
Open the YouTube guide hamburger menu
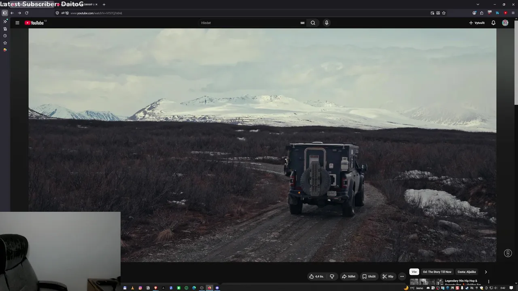point(17,23)
